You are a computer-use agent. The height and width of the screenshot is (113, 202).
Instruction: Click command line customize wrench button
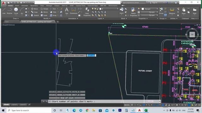pyautogui.click(x=47, y=101)
